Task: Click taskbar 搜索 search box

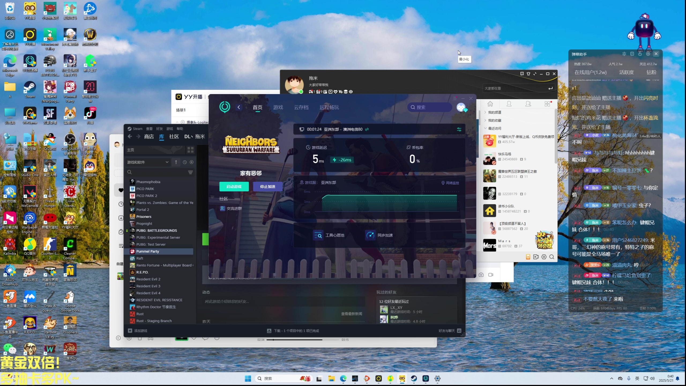Action: (284, 378)
